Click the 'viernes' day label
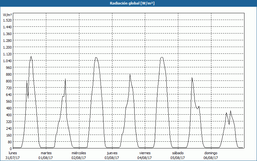Screen dimensions: 257x161 coord(145,153)
